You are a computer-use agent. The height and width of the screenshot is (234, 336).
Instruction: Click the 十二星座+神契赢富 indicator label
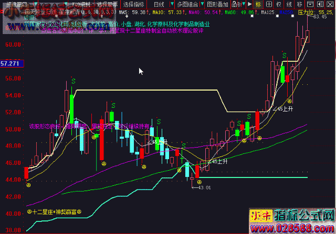55,213
